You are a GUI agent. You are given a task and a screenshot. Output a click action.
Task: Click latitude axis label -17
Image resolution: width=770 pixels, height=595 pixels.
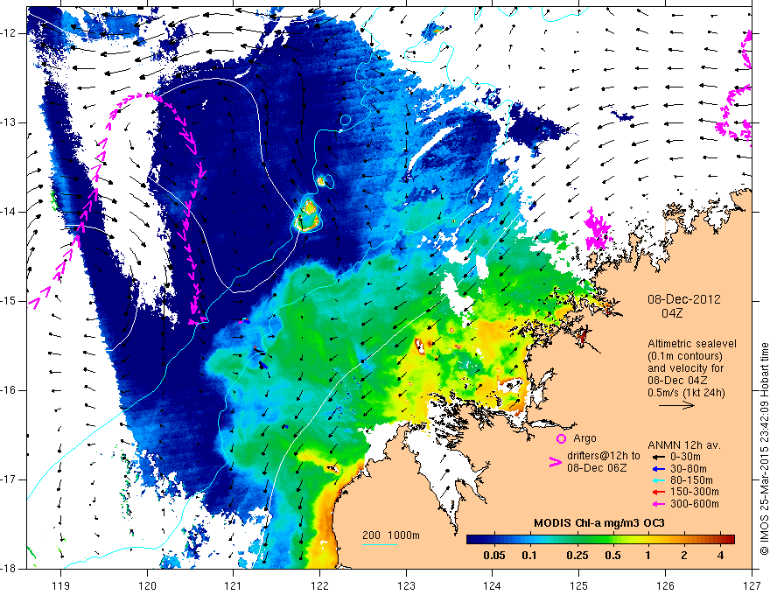[x=10, y=479]
